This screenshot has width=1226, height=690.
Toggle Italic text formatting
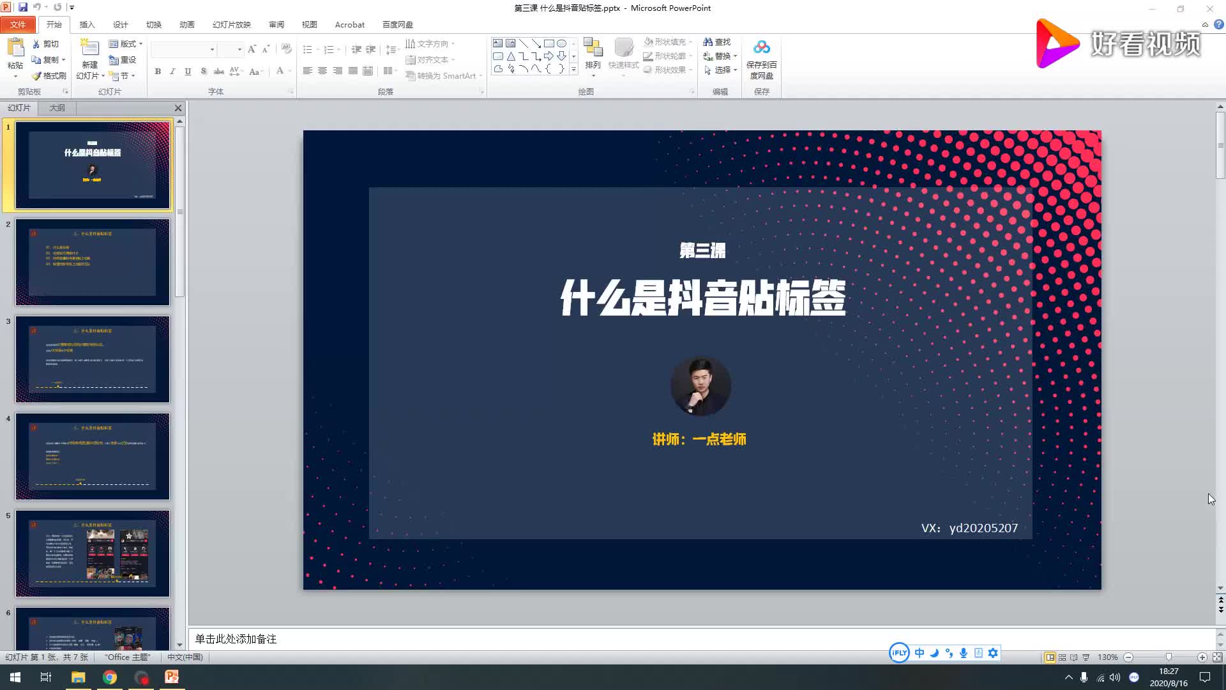click(x=172, y=72)
